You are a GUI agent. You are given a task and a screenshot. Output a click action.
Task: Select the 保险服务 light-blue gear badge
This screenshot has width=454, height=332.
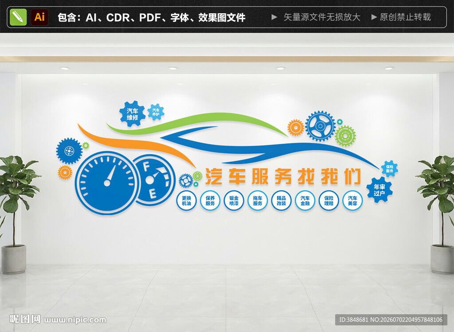(389, 169)
